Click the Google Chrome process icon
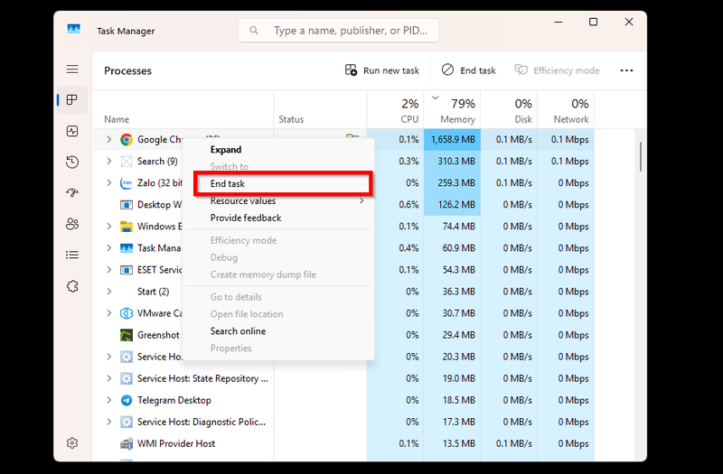The image size is (723, 474). [126, 140]
